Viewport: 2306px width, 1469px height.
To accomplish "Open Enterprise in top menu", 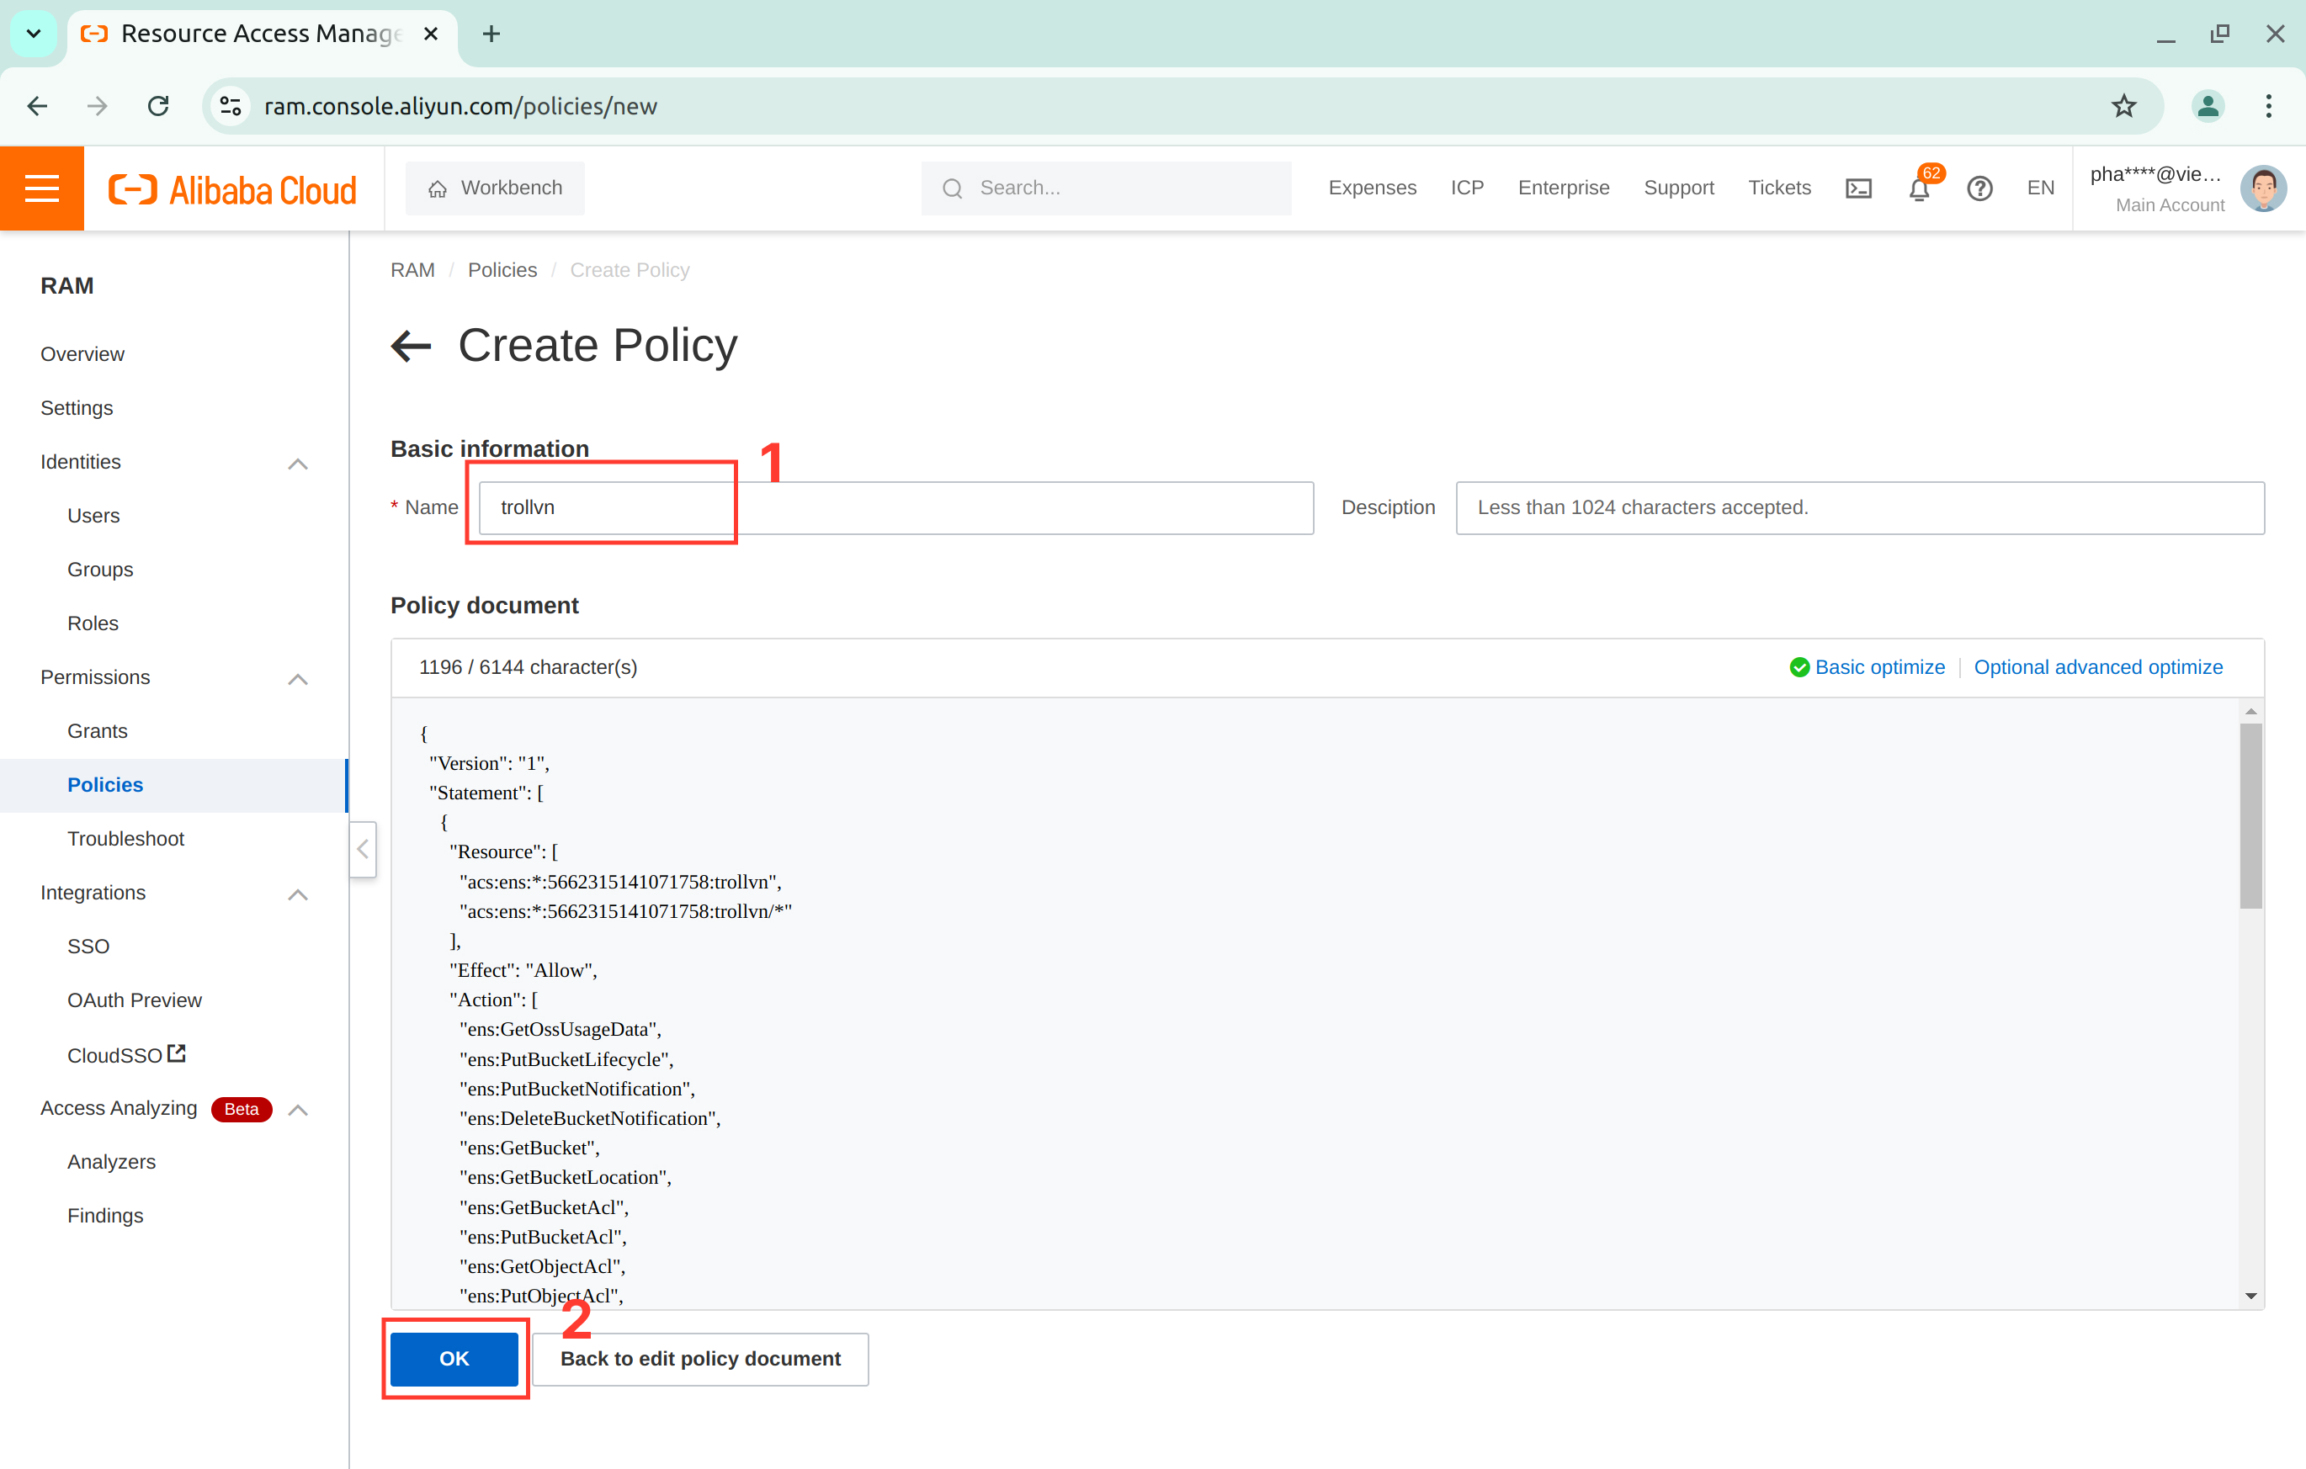I will click(x=1563, y=188).
